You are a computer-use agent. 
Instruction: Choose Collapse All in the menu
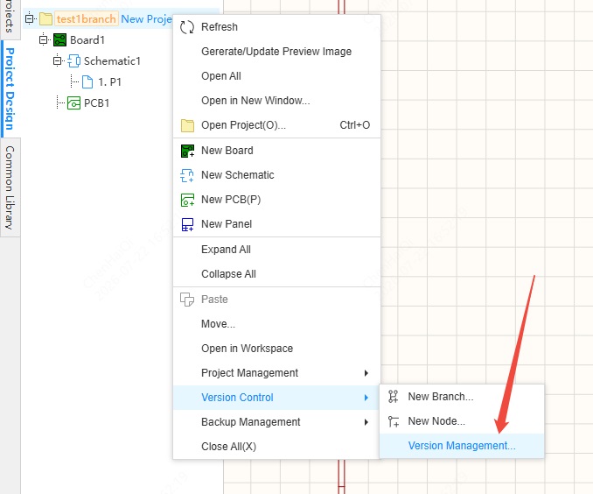(x=276, y=274)
